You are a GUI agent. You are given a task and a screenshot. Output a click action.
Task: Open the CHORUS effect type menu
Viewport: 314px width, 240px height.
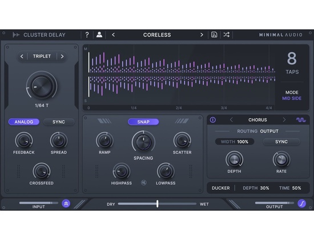(257, 120)
